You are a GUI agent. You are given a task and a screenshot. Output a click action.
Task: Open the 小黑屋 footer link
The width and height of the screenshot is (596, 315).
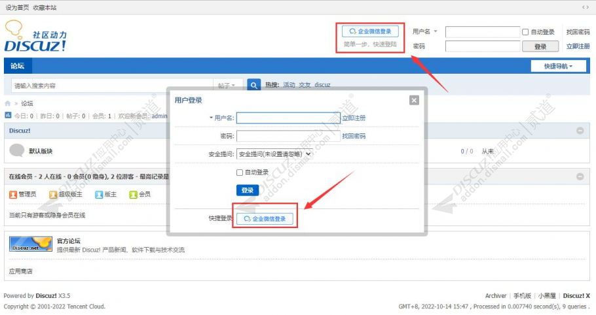point(547,295)
